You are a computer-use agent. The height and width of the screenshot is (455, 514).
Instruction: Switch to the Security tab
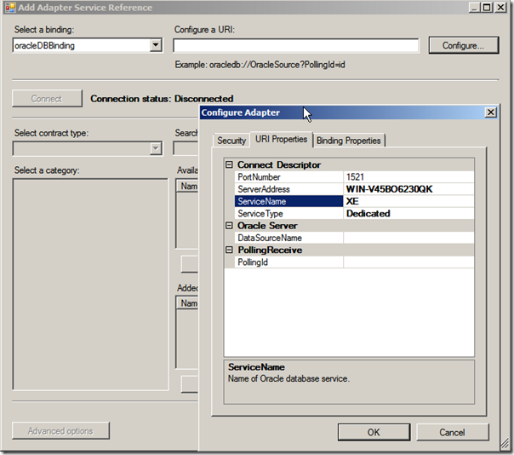[231, 141]
